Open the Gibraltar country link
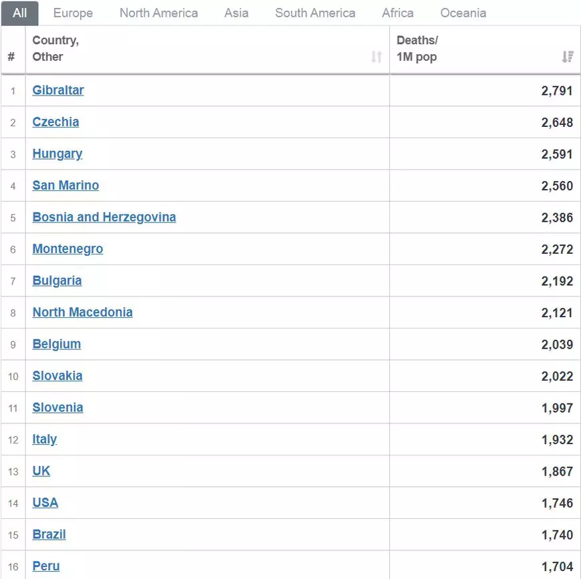The image size is (581, 579). (58, 90)
